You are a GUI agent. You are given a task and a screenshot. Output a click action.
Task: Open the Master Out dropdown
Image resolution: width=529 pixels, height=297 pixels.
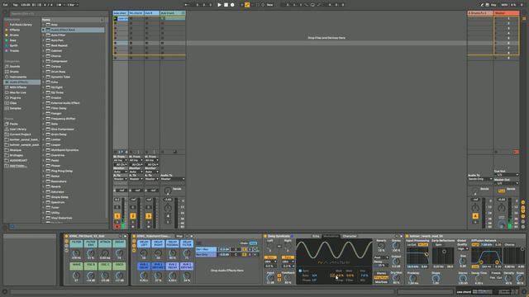point(506,183)
